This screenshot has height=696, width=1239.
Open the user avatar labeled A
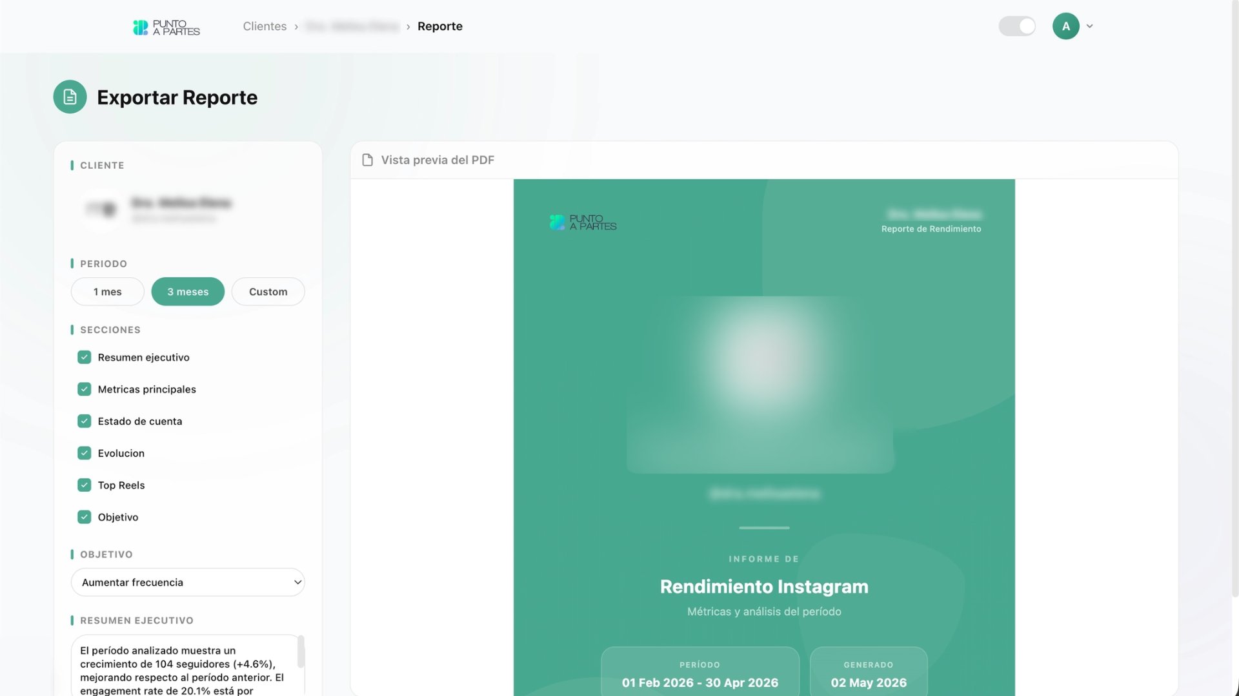point(1065,26)
